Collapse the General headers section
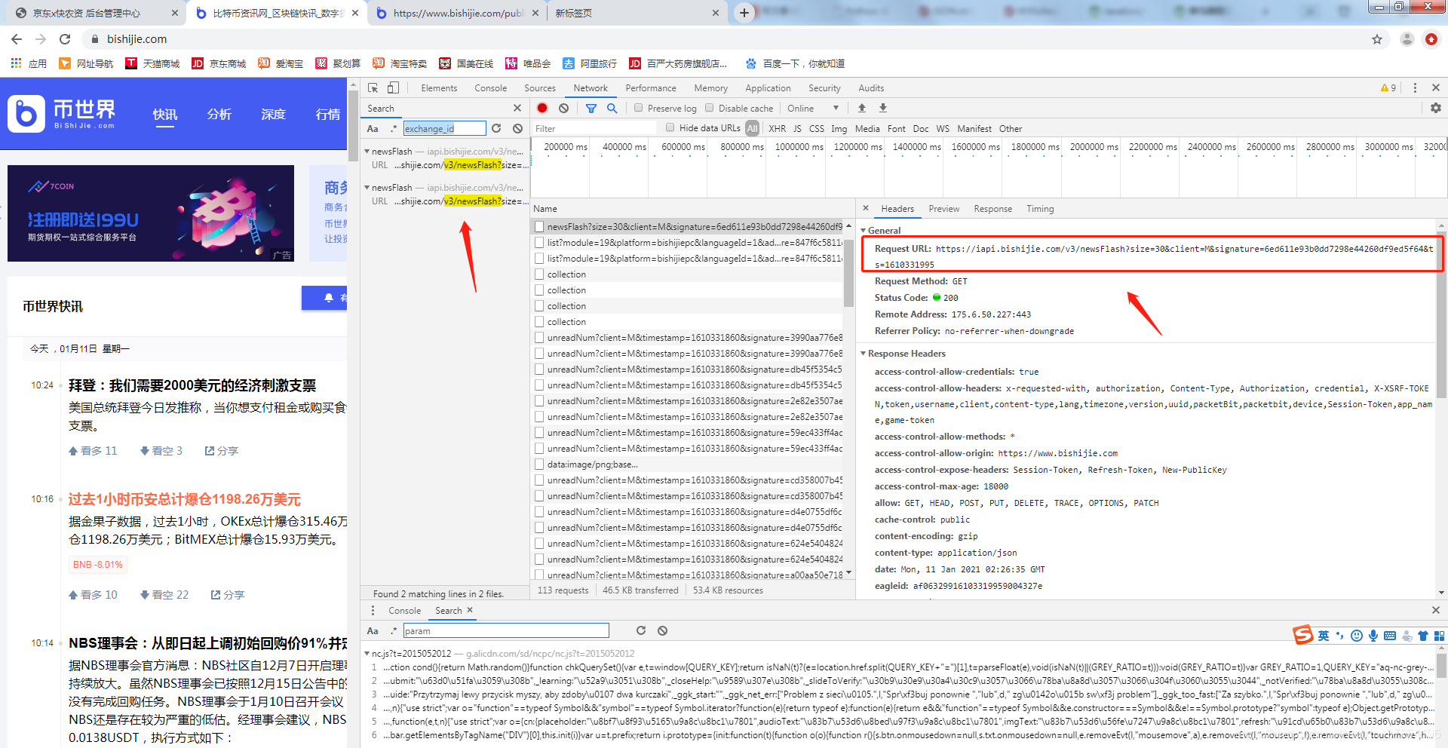1448x748 pixels. pos(864,230)
